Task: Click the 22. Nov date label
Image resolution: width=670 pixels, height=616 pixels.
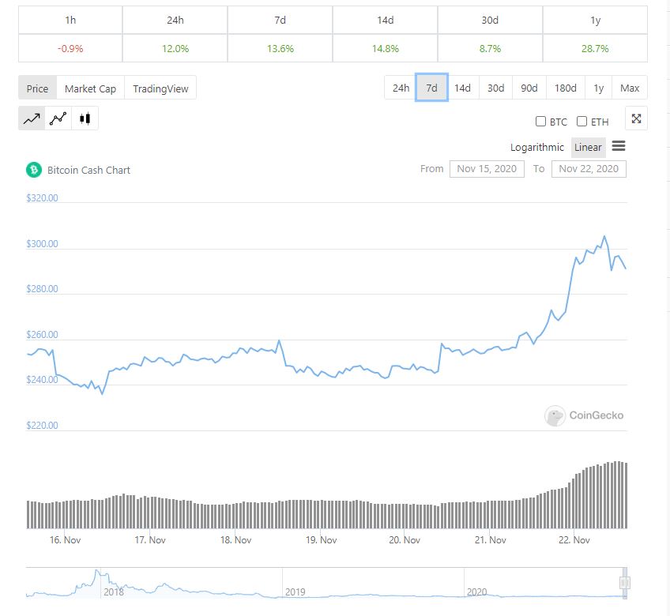Action: click(574, 540)
